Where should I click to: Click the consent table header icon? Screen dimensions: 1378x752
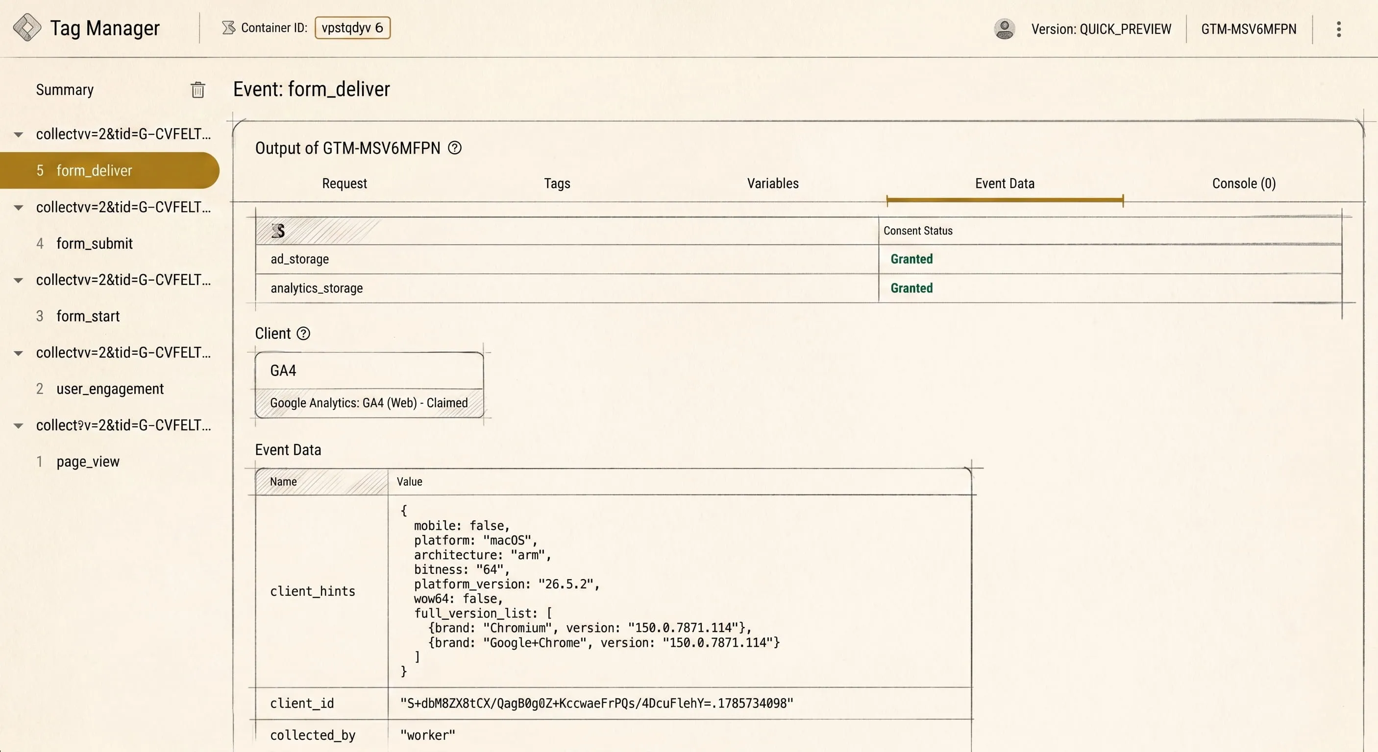[278, 231]
